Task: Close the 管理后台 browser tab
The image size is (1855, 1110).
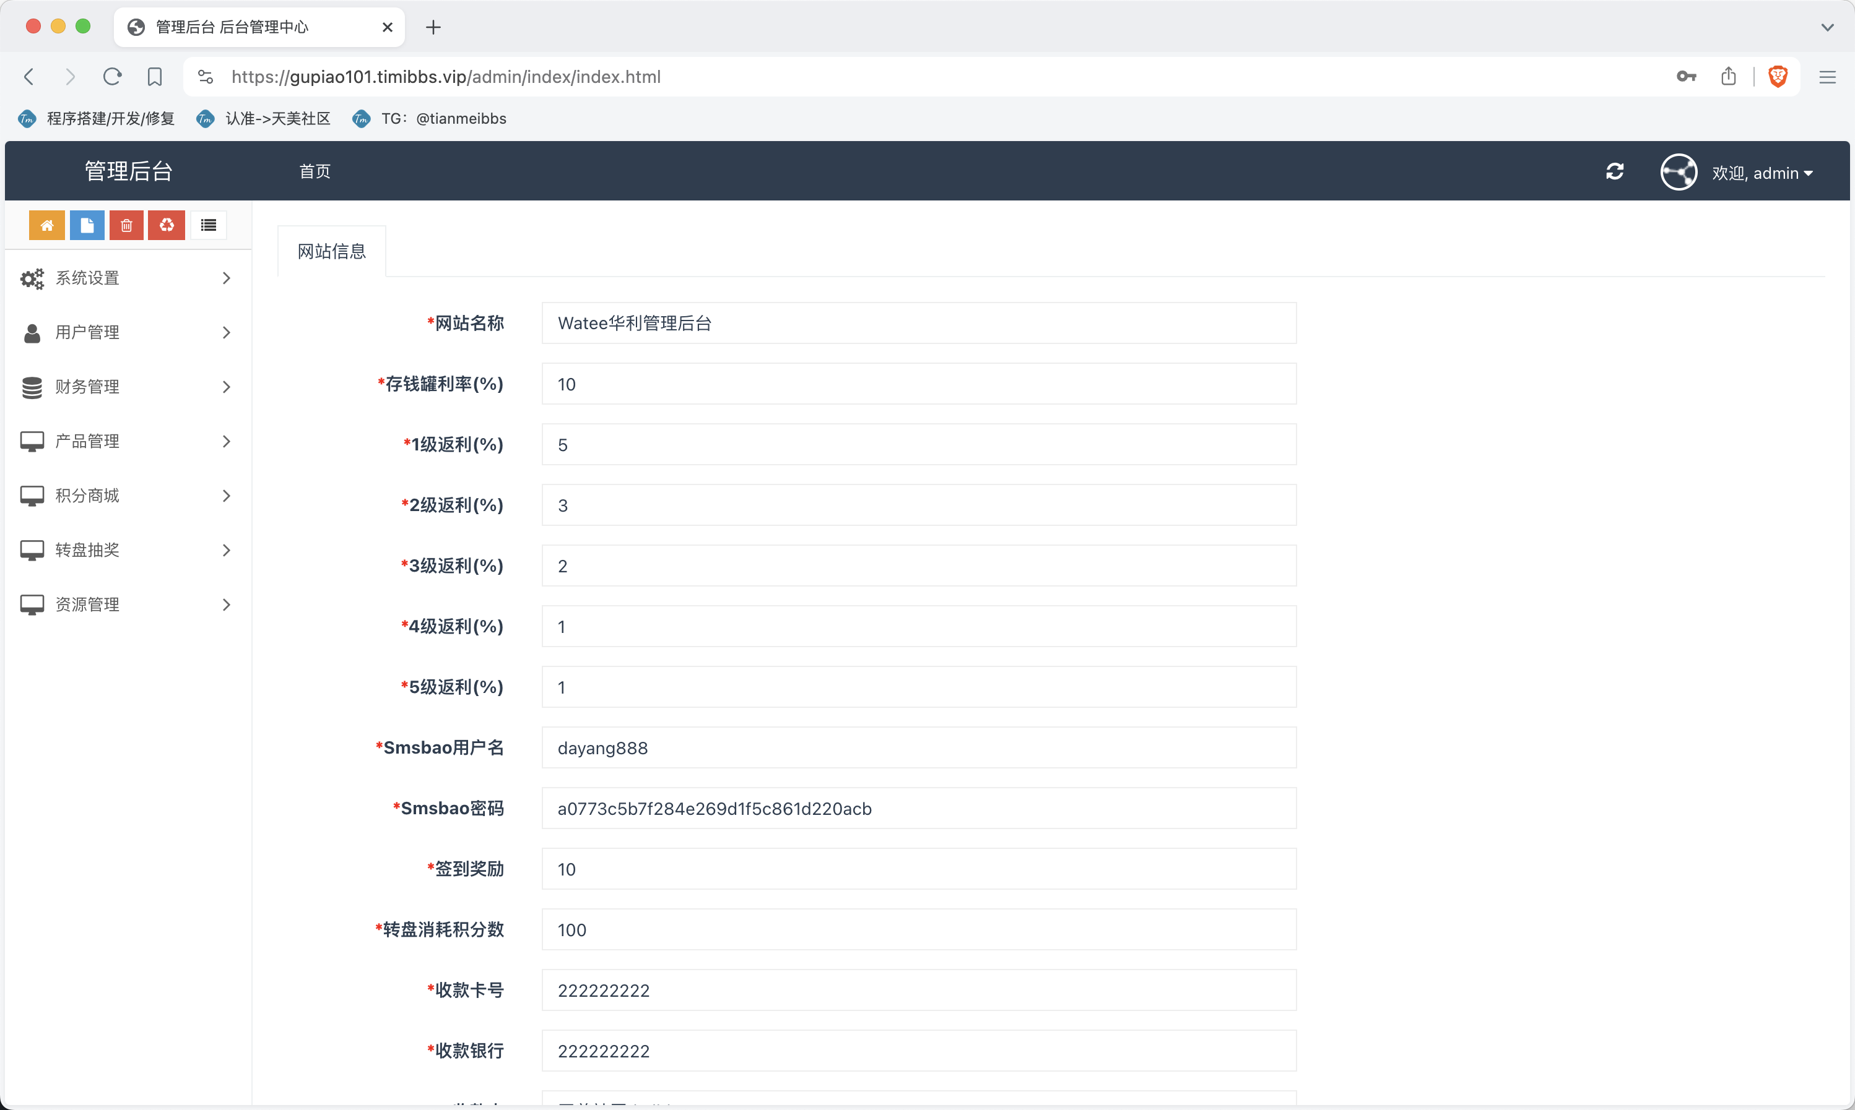Action: (x=388, y=28)
